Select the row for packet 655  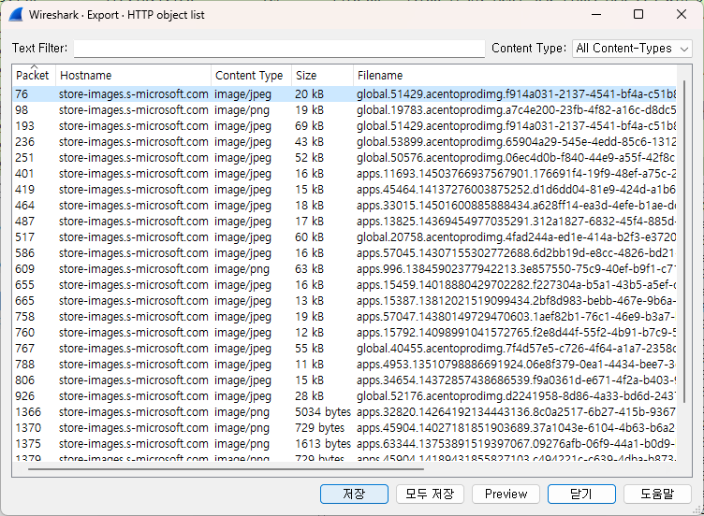pos(345,285)
